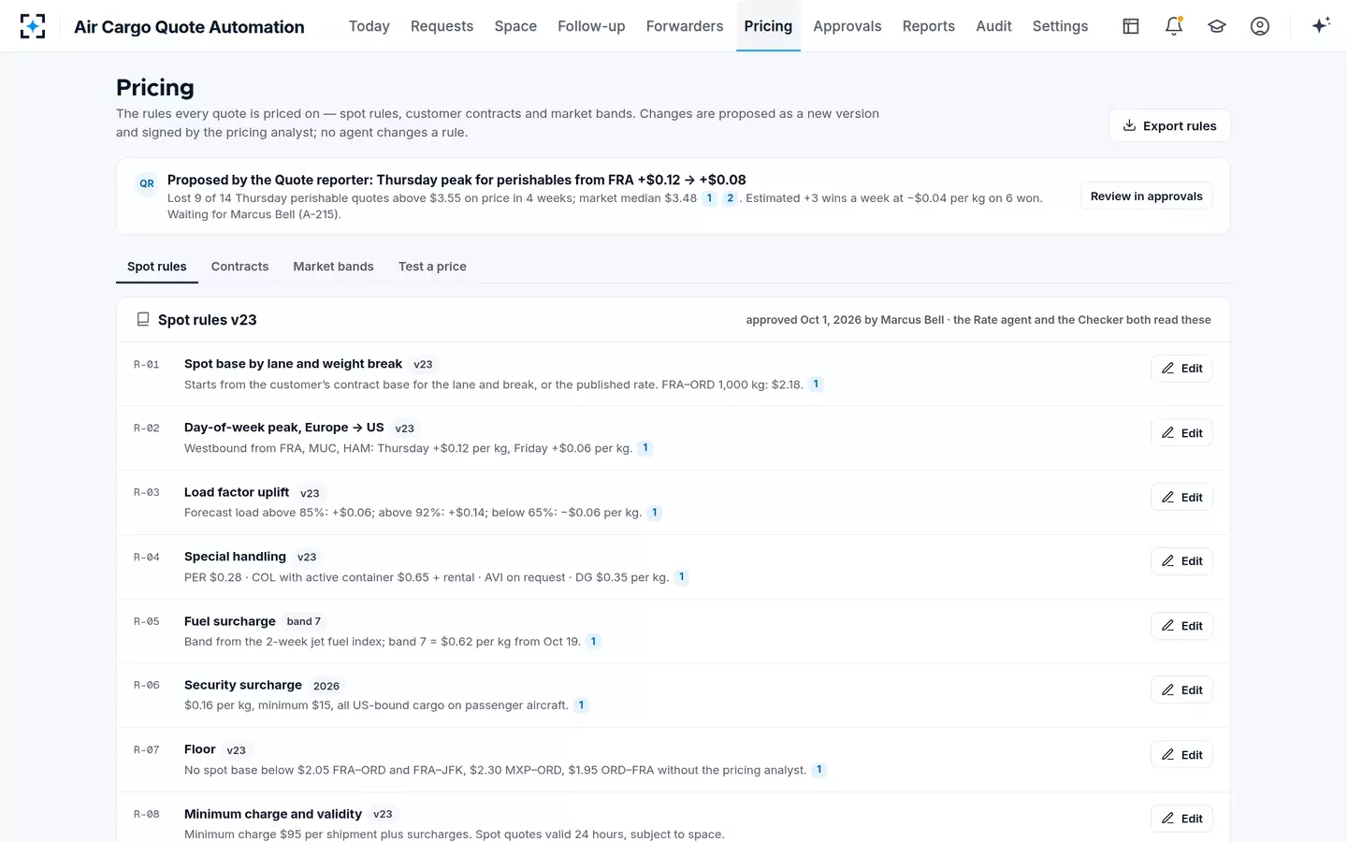The height and width of the screenshot is (842, 1347).
Task: Edit the Day-of-week peak rule R-02
Action: (x=1181, y=433)
